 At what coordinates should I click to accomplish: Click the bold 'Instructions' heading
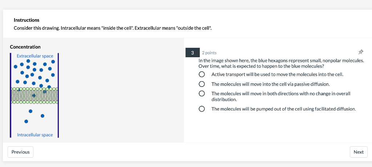pos(27,20)
